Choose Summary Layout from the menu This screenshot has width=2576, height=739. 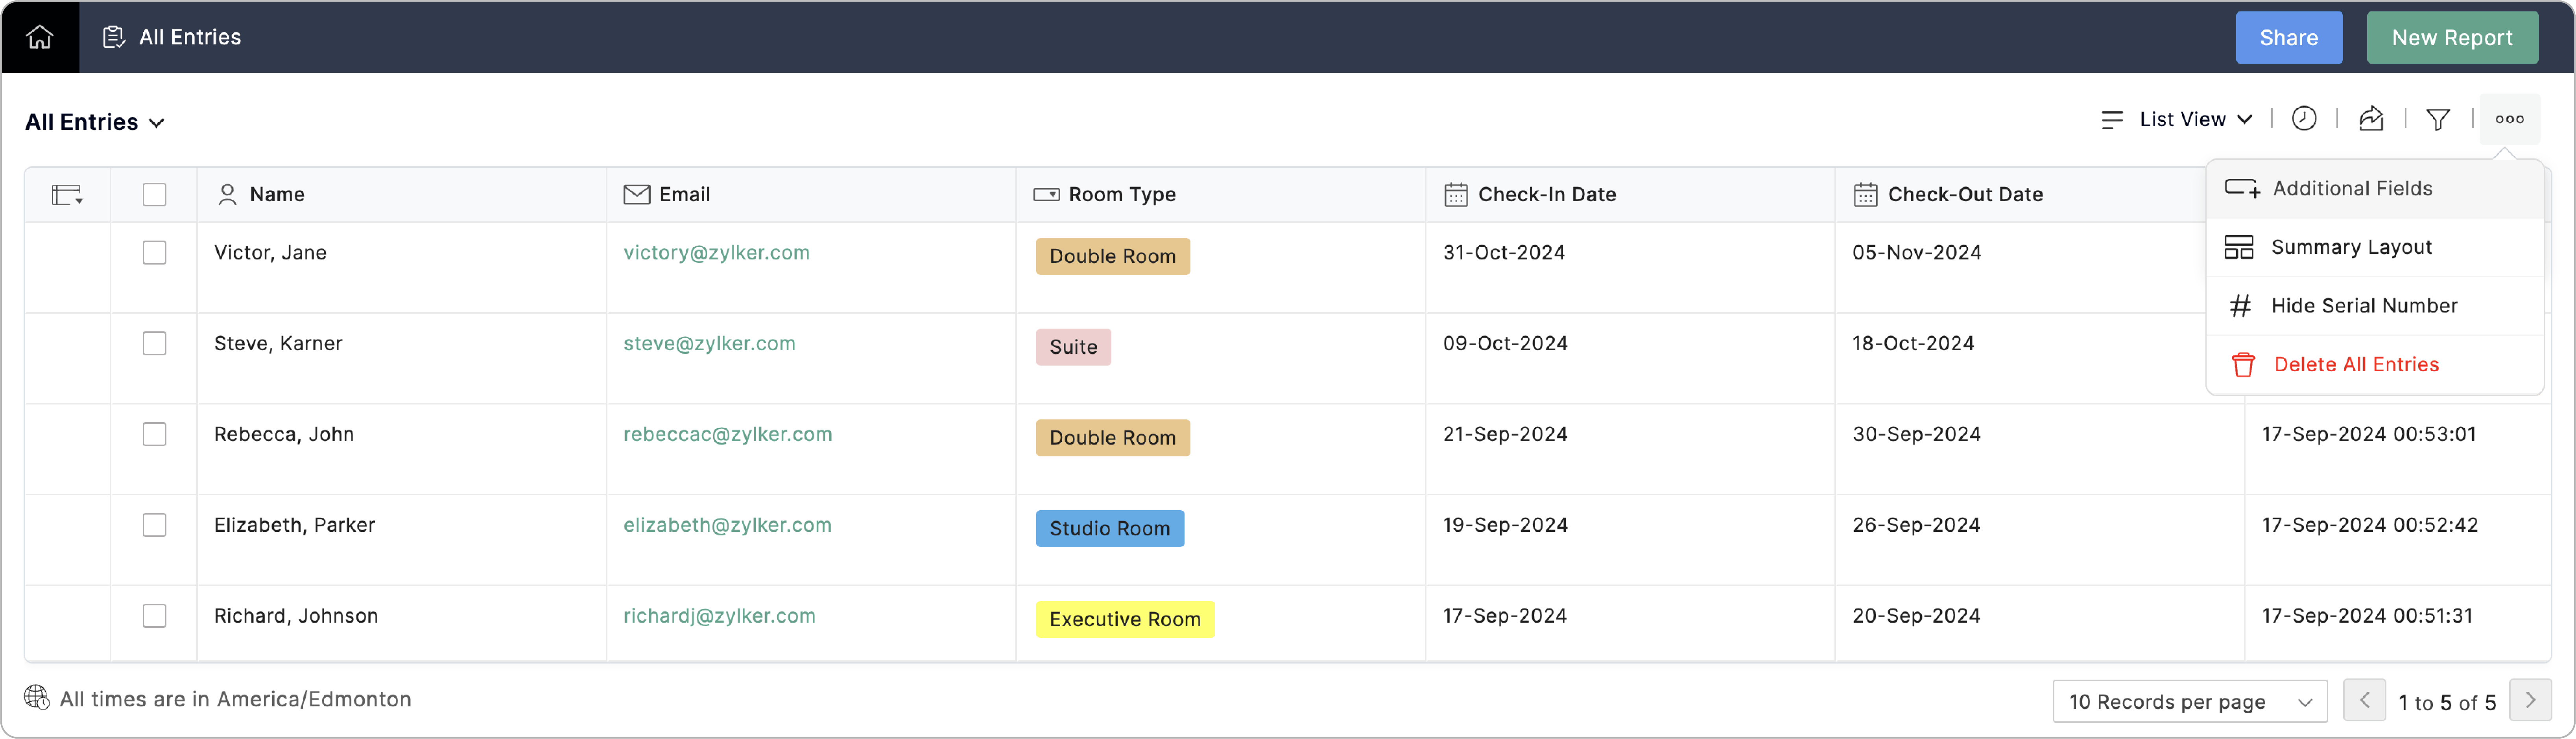click(2350, 248)
